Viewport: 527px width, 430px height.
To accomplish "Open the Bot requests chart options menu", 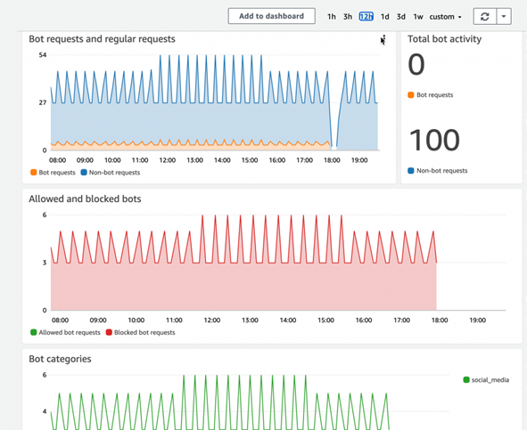I will click(x=383, y=39).
